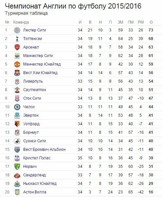Click the Manchester United red crest
This screenshot has height=198, width=162.
coord(17,64)
